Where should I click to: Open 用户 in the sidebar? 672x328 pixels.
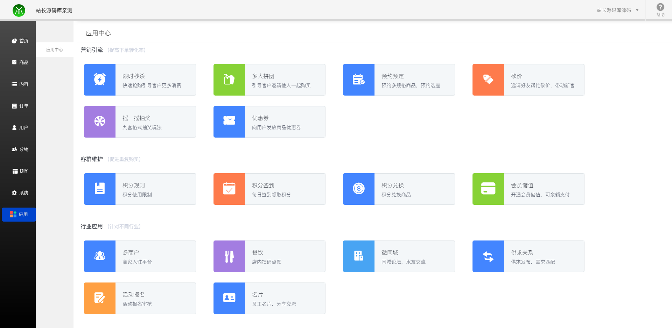[20, 128]
